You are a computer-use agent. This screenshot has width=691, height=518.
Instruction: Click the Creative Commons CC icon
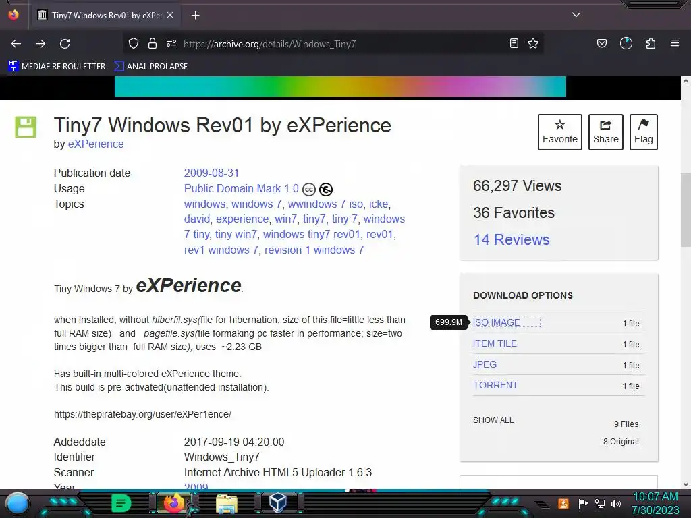pyautogui.click(x=309, y=190)
